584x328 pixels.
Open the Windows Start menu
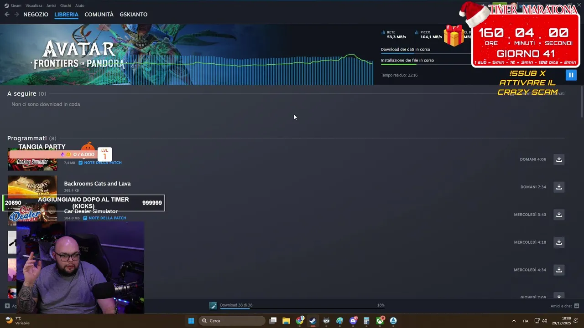pyautogui.click(x=191, y=321)
